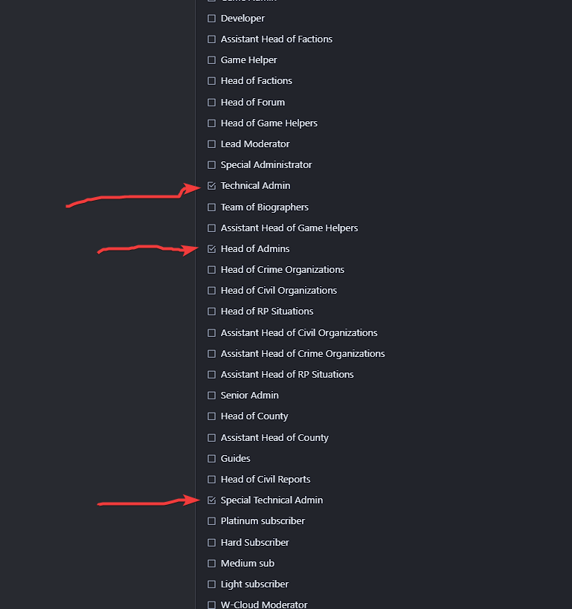
Task: Uncheck the Technical Admin checkbox
Action: click(212, 186)
